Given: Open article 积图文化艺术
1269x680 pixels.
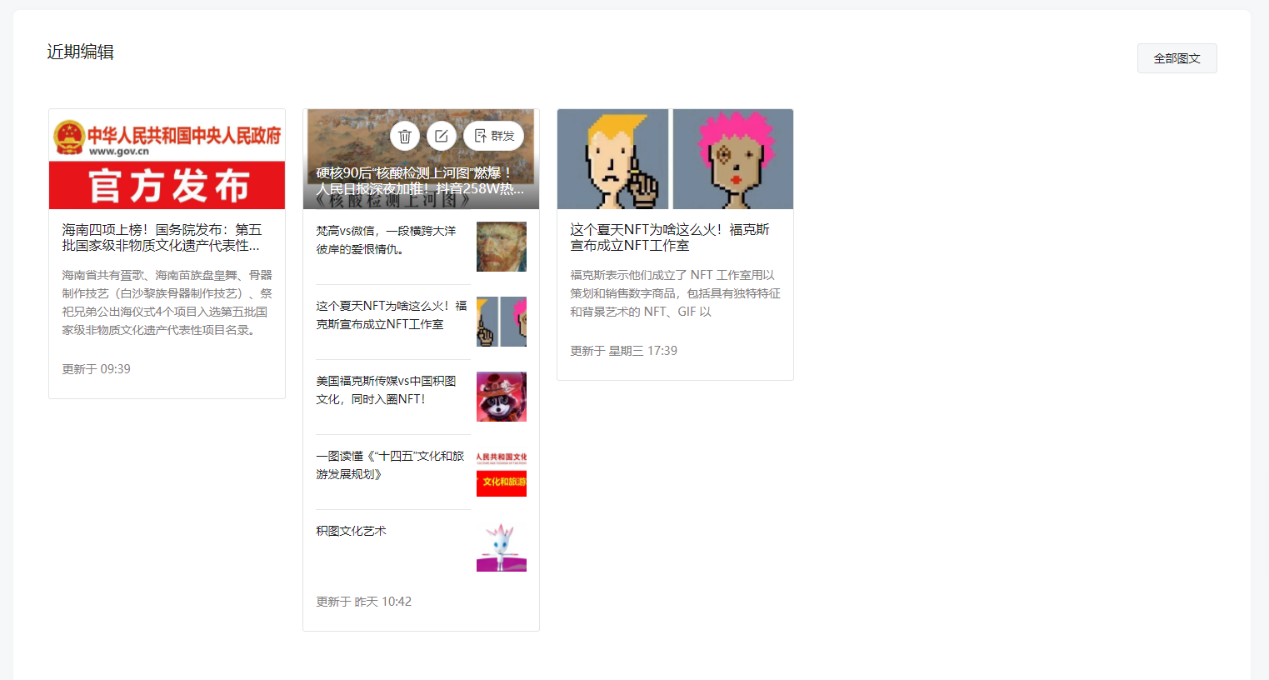Looking at the screenshot, I should (351, 531).
